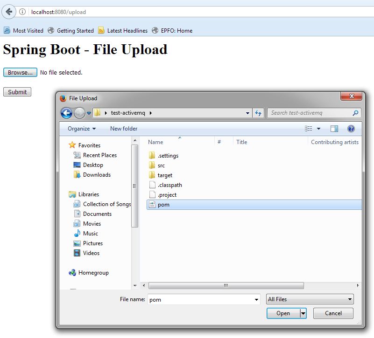Click horizontal scrollbar thumb in file list
Image resolution: width=374 pixels, height=338 pixels.
[x=226, y=285]
